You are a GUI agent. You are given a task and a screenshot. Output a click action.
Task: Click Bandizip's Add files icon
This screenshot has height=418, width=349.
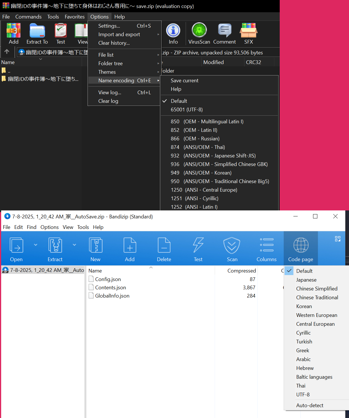130,245
